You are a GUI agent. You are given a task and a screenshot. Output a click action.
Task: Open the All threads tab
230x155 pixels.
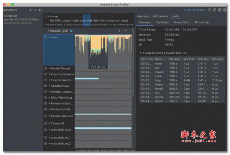(160, 16)
